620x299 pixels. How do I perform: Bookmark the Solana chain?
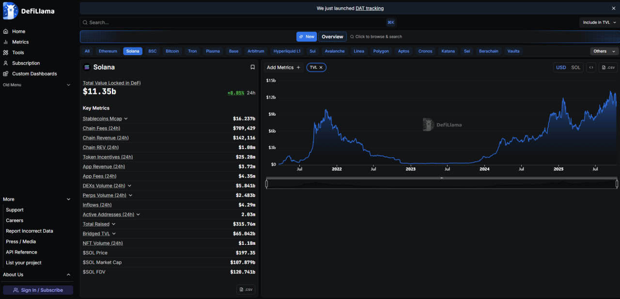[x=252, y=67]
